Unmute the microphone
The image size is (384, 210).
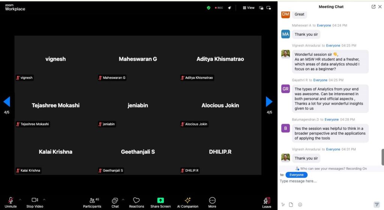click(10, 202)
